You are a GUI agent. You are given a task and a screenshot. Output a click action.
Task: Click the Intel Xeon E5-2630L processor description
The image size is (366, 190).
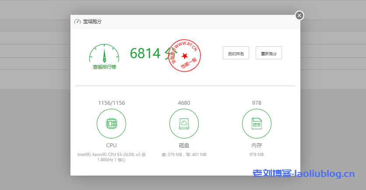111,157
